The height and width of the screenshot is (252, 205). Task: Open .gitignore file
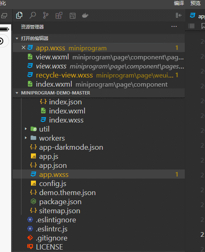[99, 238]
